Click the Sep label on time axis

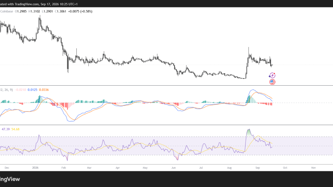(258, 168)
